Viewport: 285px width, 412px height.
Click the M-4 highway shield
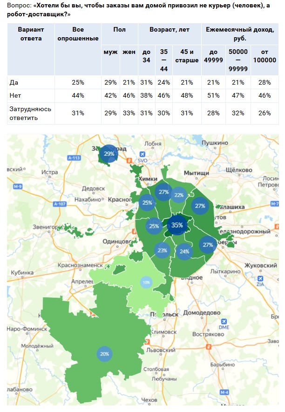pyautogui.click(x=225, y=392)
